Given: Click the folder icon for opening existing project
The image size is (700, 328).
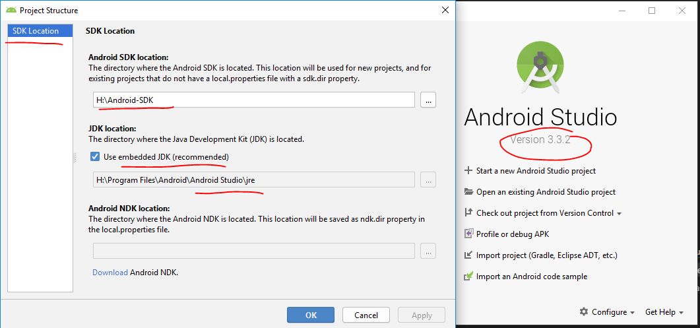Looking at the screenshot, I should coord(468,191).
